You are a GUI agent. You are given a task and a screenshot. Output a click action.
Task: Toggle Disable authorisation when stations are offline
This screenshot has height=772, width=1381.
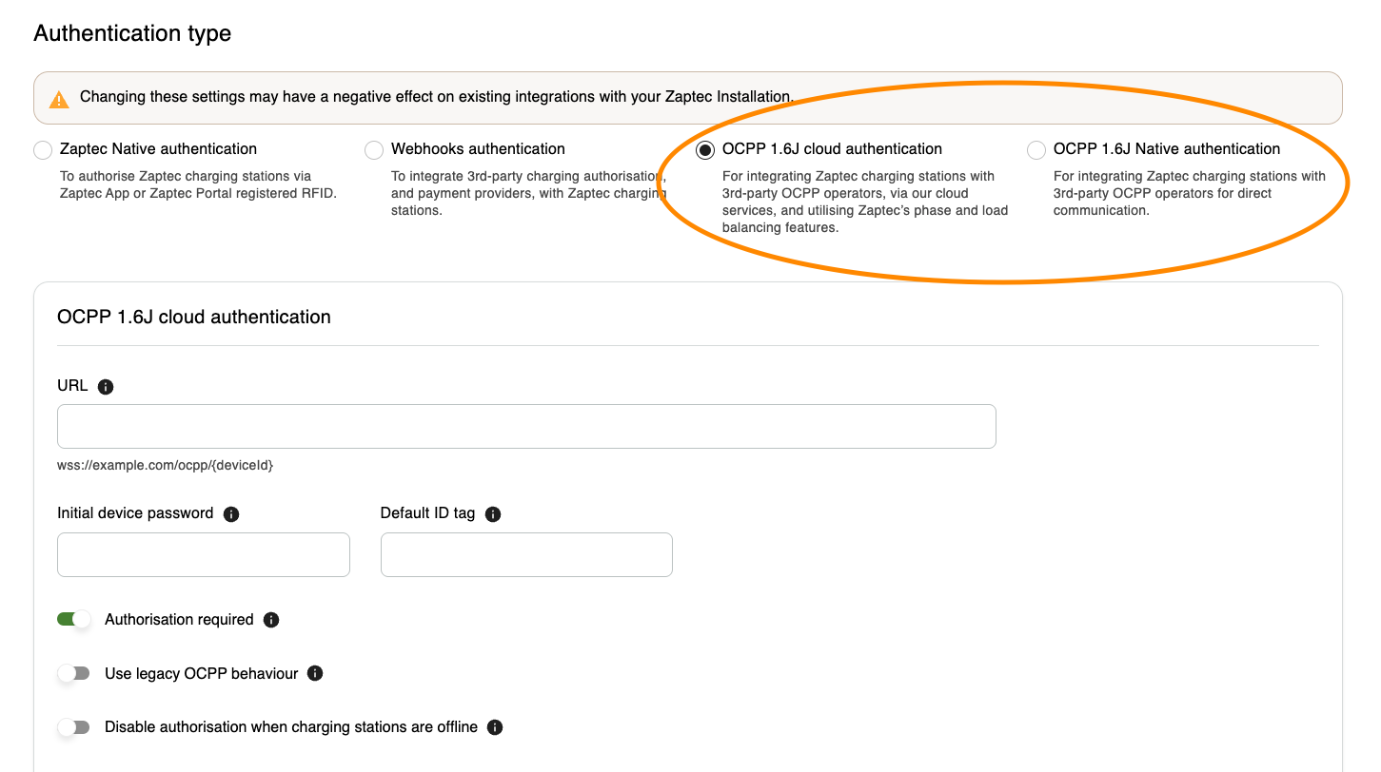click(74, 727)
